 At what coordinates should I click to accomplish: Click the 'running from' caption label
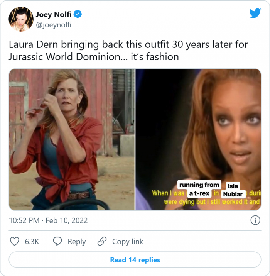pos(199,185)
